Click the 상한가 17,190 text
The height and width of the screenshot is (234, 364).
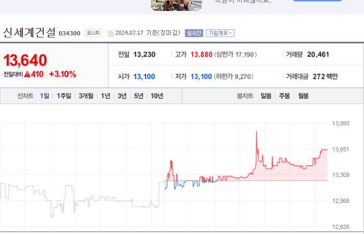coord(236,55)
